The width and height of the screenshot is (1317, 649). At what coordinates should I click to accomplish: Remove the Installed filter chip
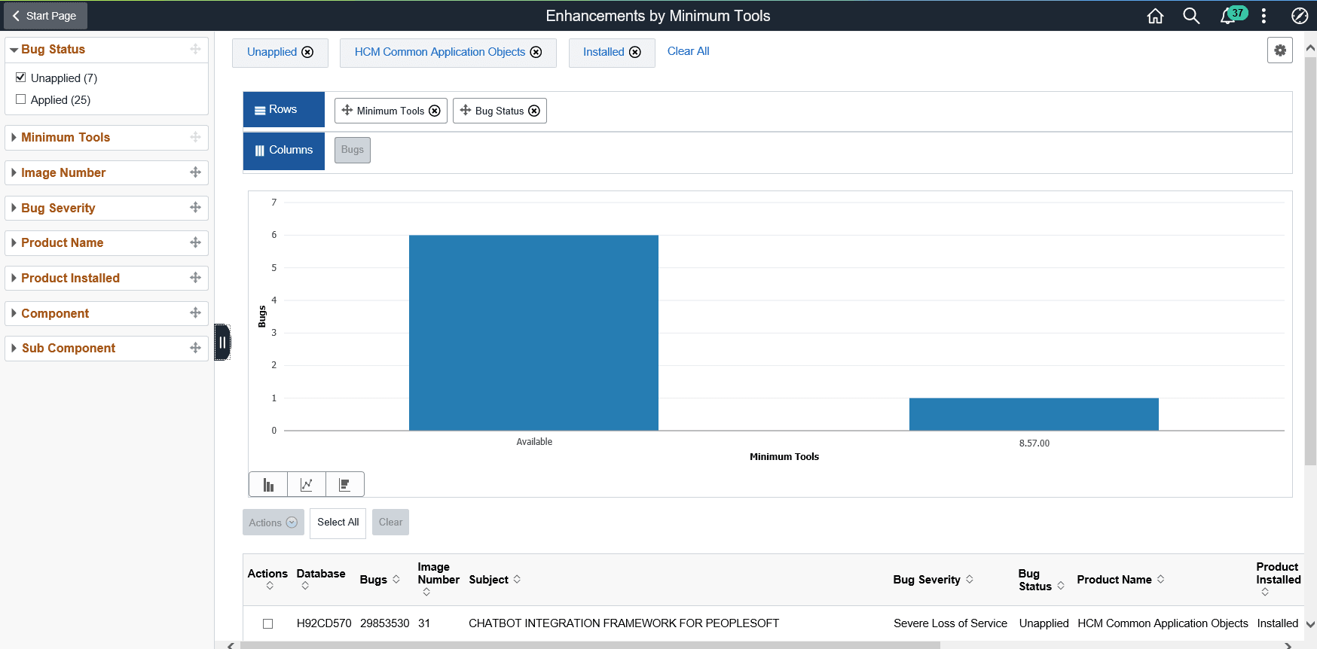pyautogui.click(x=635, y=52)
